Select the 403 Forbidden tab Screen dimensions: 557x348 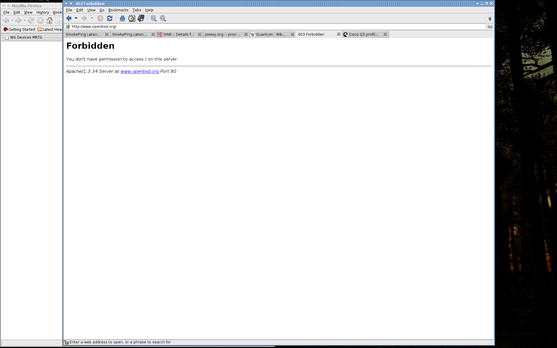click(x=319, y=35)
